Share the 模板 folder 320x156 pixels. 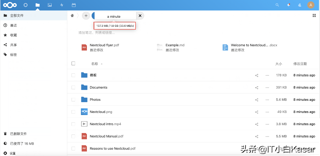[257, 75]
